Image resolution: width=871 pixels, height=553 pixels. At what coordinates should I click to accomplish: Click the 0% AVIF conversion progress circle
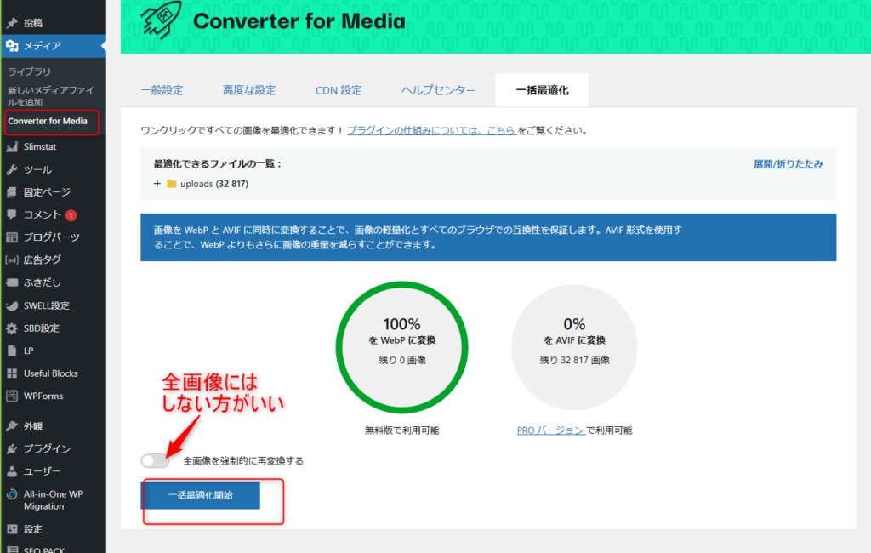[574, 347]
